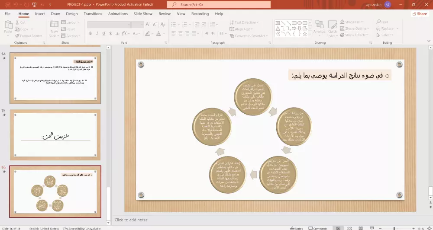Open the Animations tab
This screenshot has width=433, height=230.
tap(118, 14)
